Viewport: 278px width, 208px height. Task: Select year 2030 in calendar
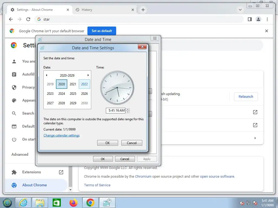pos(84,103)
